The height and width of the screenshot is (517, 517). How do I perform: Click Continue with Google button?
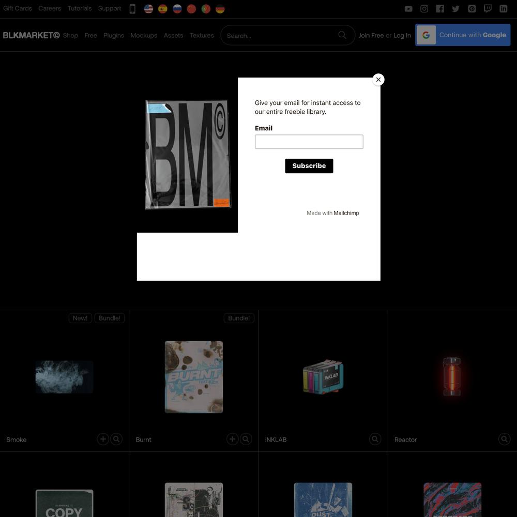463,35
